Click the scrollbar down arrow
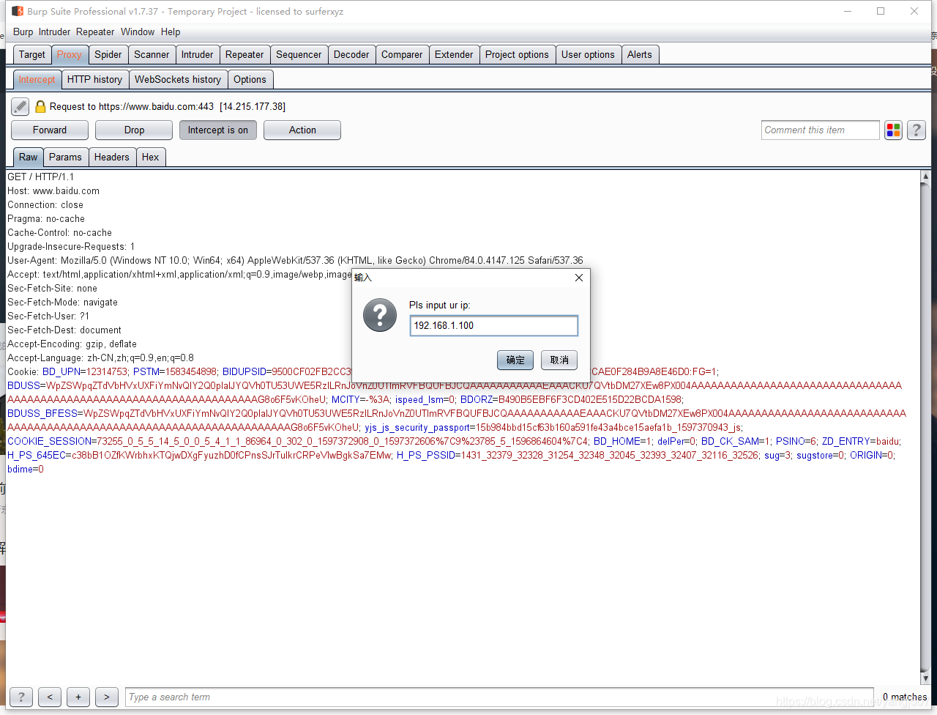937x715 pixels. click(x=925, y=678)
